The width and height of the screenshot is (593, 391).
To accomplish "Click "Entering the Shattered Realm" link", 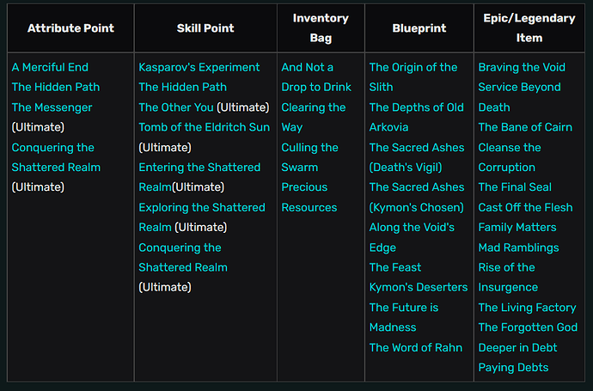I will [x=199, y=168].
